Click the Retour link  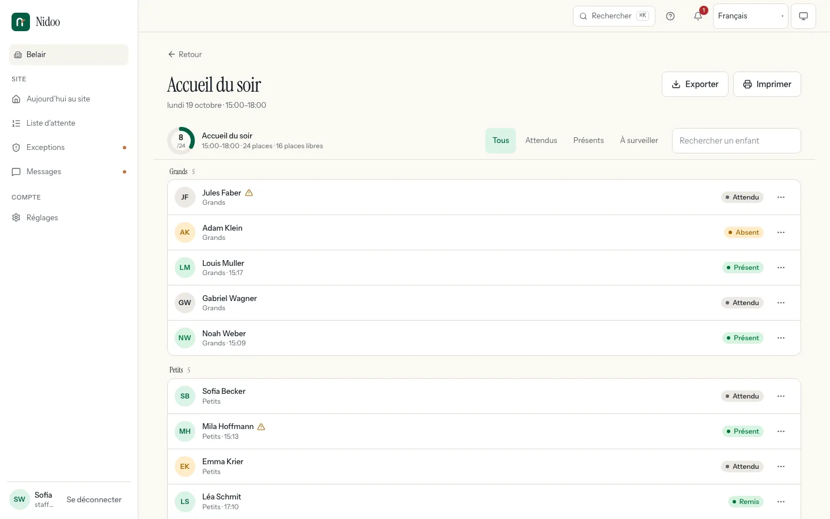tap(184, 54)
